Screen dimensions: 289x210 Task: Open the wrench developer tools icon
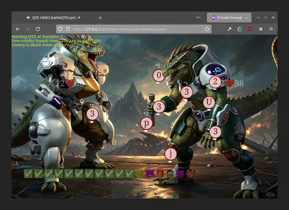pos(229,29)
